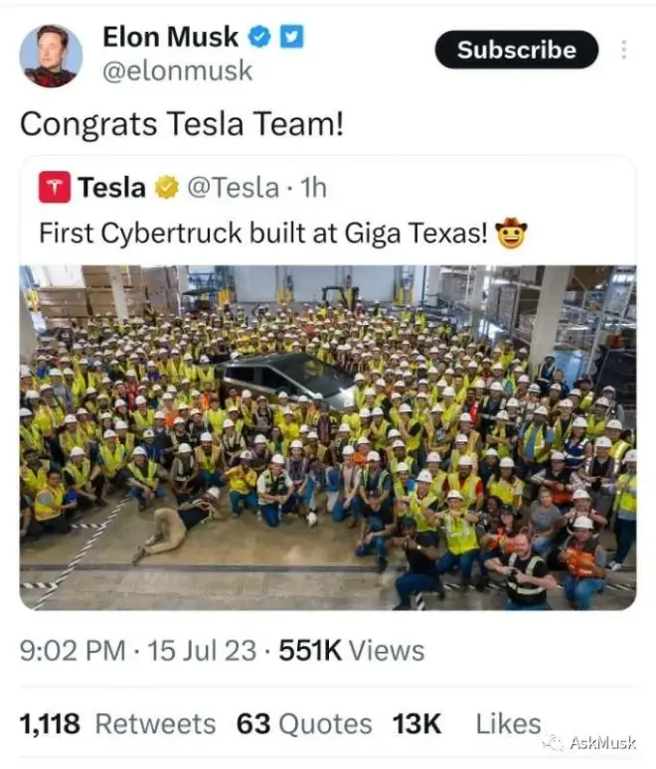656x769 pixels.
Task: Show the 1,118 Retweets list
Action: click(117, 724)
